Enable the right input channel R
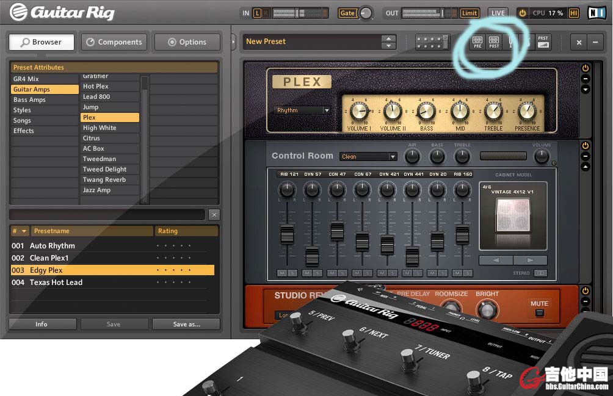The height and width of the screenshot is (396, 613). 266,13
